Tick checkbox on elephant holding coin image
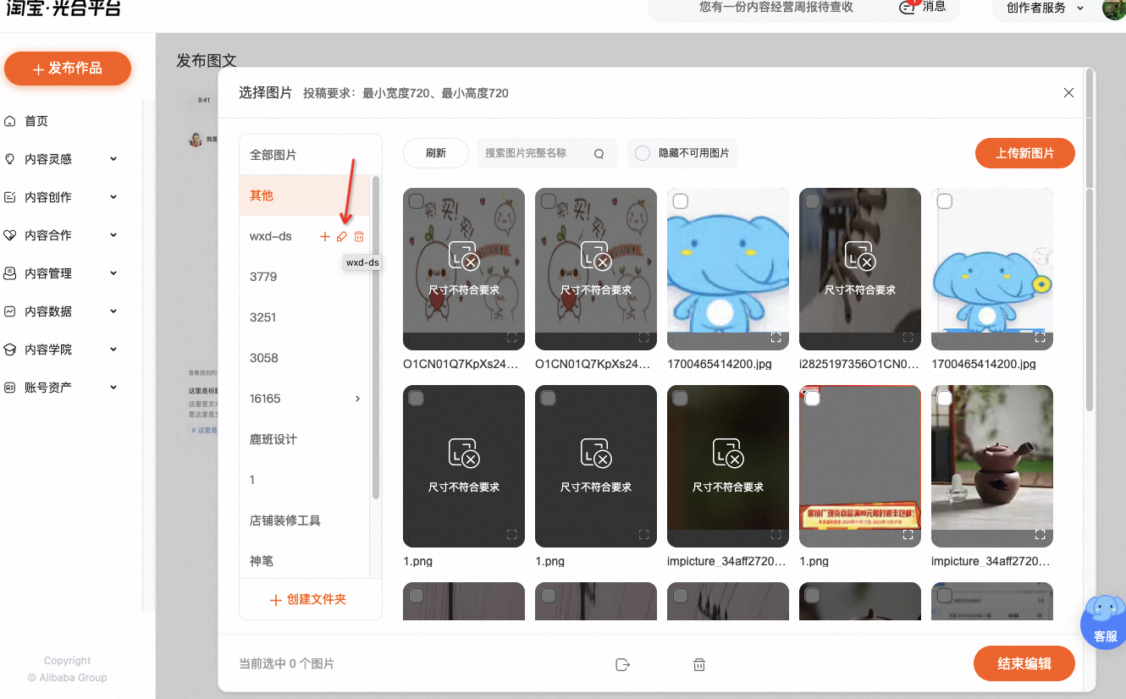Screen dimensions: 1126x699 coord(945,201)
